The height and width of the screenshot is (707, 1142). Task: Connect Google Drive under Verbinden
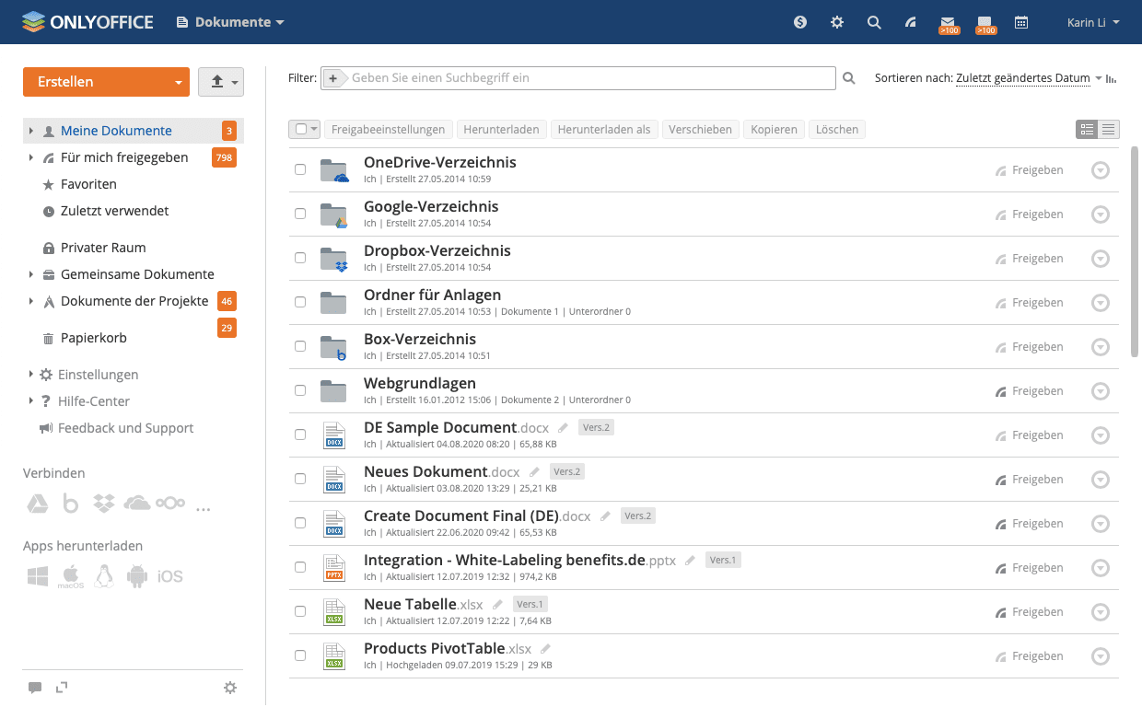tap(36, 504)
